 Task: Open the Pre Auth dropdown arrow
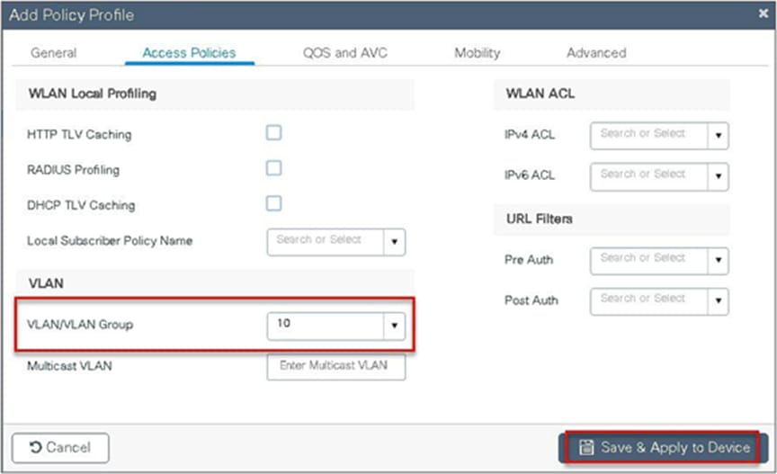718,261
